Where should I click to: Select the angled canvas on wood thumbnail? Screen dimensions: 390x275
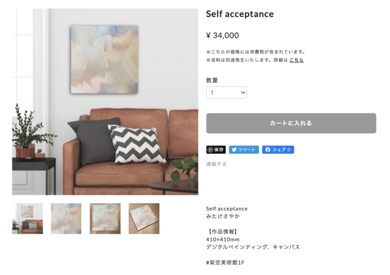(x=144, y=218)
